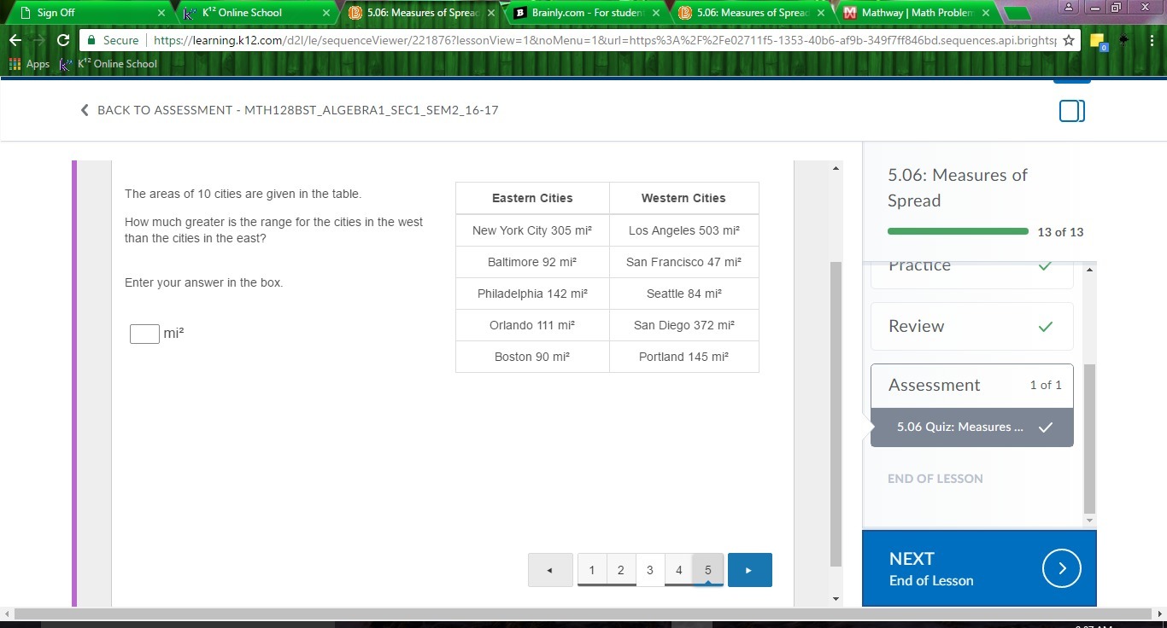The height and width of the screenshot is (628, 1167).
Task: Select 5.06 Quiz: Measures item
Action: 972,427
